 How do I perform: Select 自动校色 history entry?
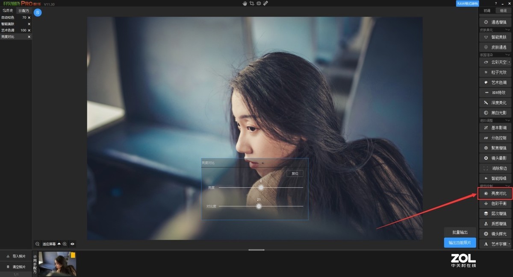tap(16, 18)
